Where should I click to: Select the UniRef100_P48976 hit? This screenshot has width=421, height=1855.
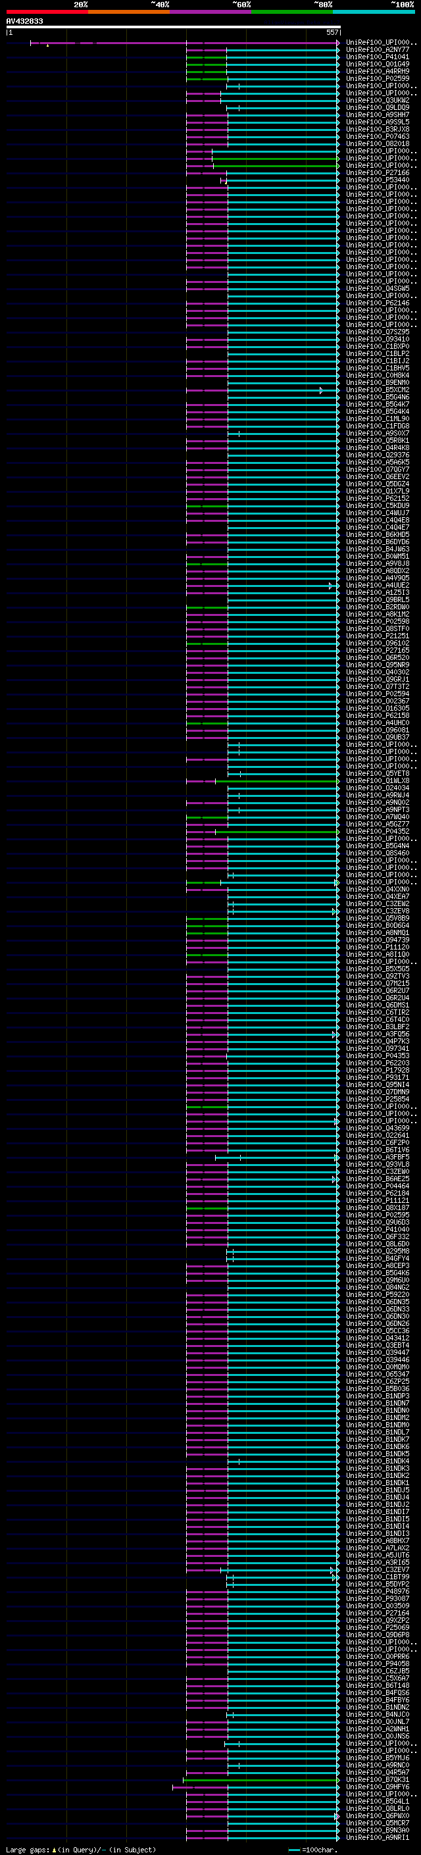point(378,1591)
